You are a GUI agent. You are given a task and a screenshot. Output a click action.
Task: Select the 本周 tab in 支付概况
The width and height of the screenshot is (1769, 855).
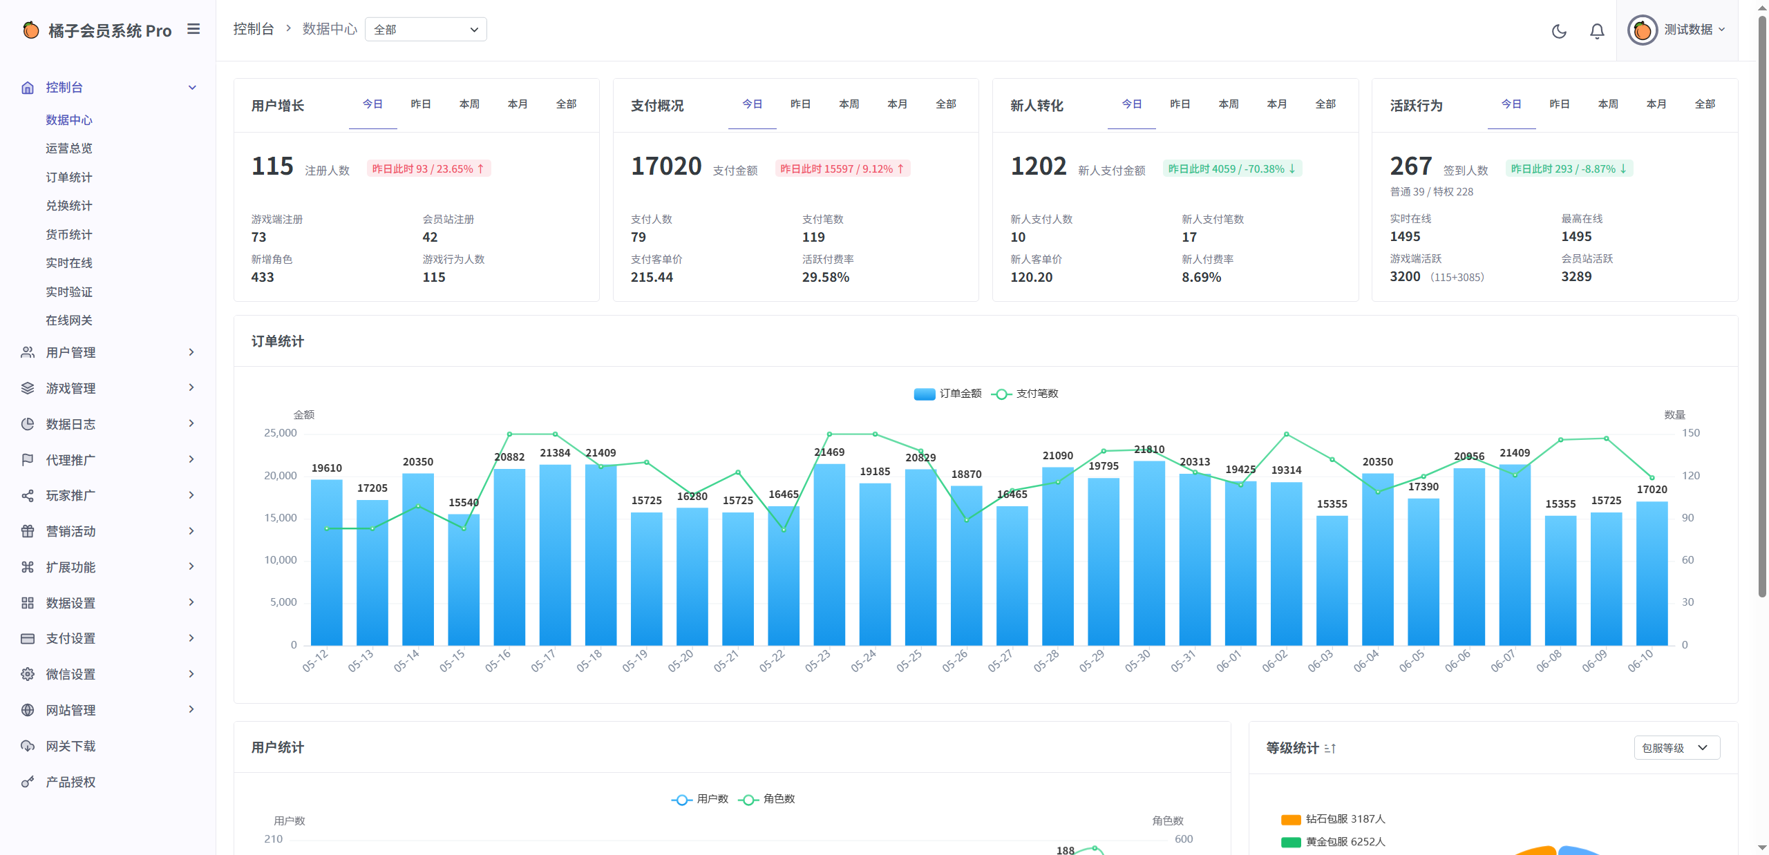tap(849, 104)
